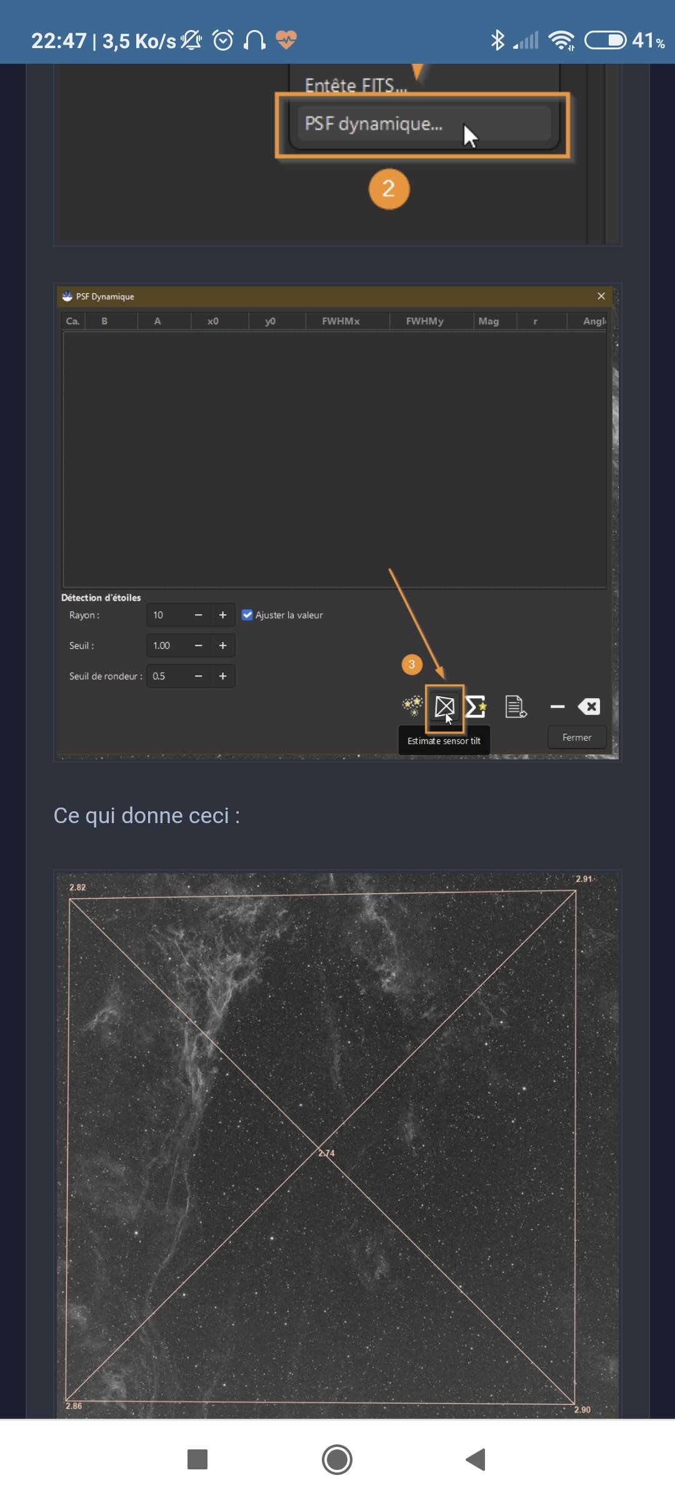Image resolution: width=675 pixels, height=1500 pixels.
Task: Click the Mag column header
Action: pyautogui.click(x=494, y=321)
